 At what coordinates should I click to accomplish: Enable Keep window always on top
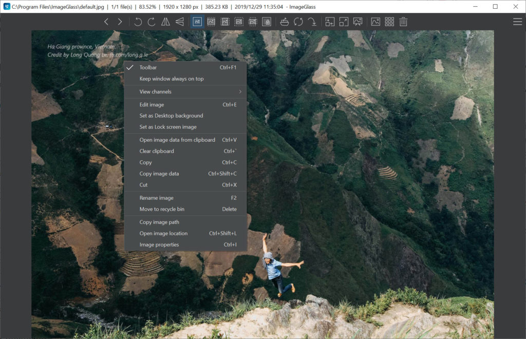point(172,79)
